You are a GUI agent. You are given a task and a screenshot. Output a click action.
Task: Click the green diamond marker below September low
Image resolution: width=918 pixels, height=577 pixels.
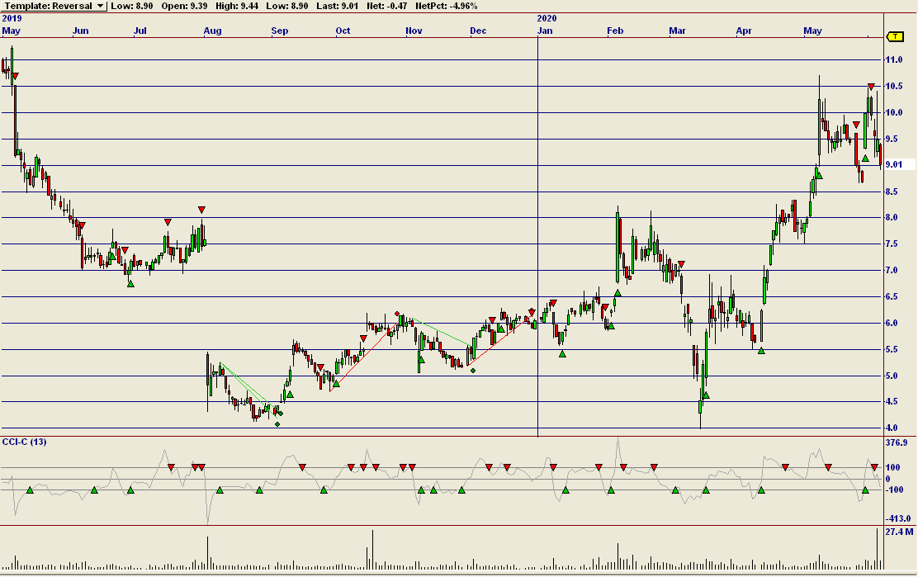coord(277,424)
